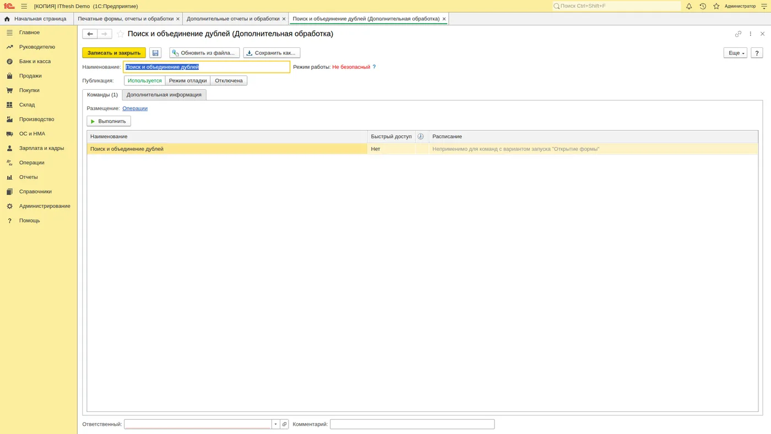Click the Нет quick access cell
Viewport: 771px width, 434px height.
point(392,149)
